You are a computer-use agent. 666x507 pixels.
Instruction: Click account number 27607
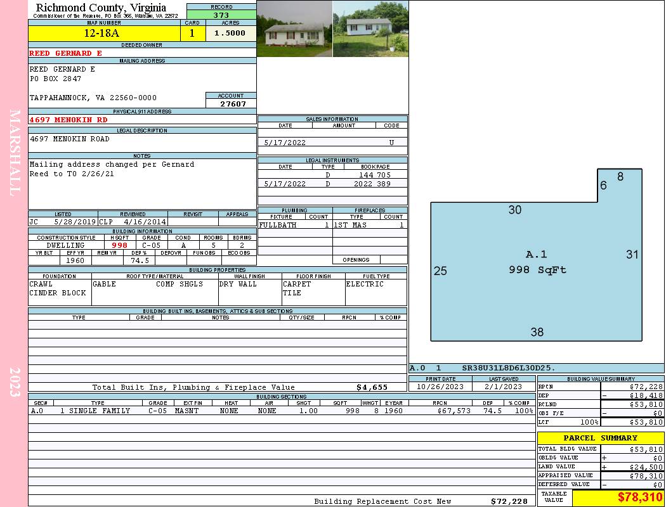(233, 103)
